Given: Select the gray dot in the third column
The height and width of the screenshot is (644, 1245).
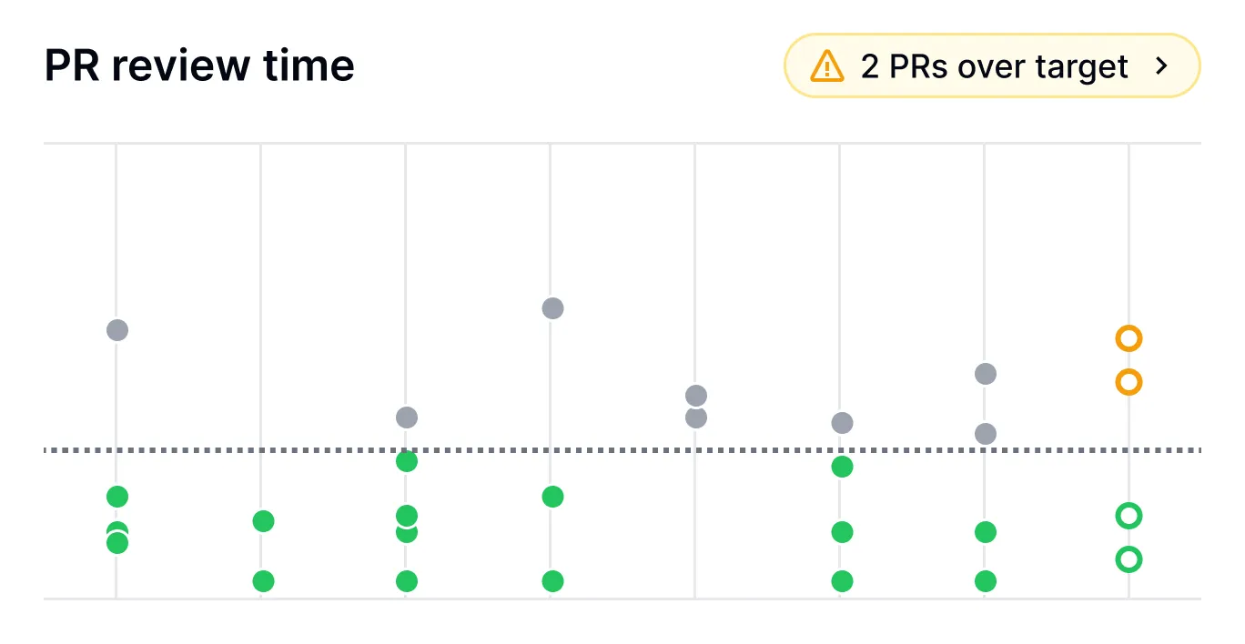Looking at the screenshot, I should (407, 418).
